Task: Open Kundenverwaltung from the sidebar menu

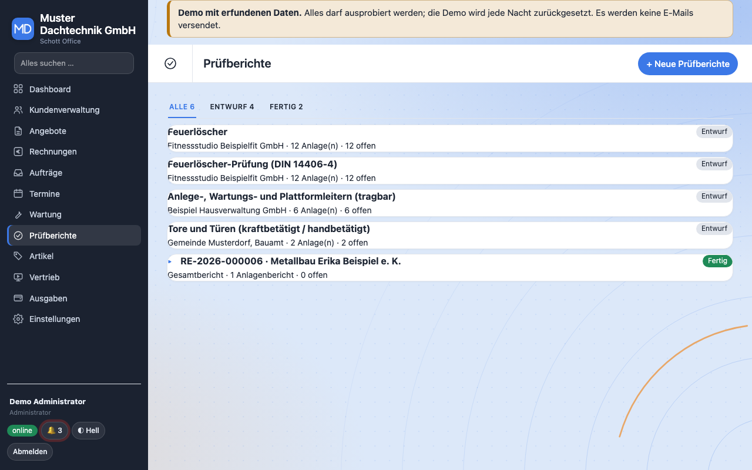Action: tap(74, 110)
